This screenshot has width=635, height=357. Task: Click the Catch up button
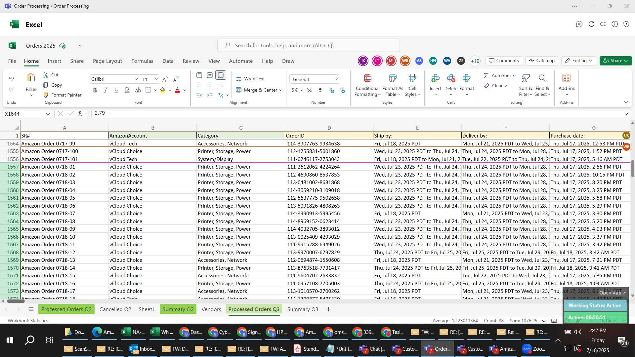[542, 61]
